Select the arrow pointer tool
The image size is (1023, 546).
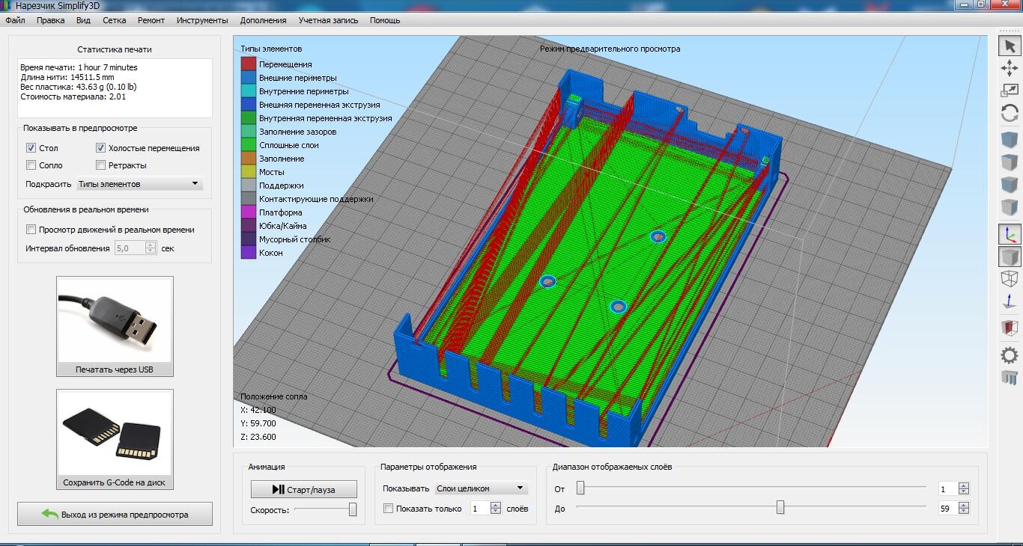click(1010, 46)
